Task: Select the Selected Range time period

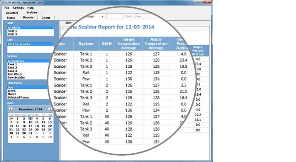Action: point(19,97)
